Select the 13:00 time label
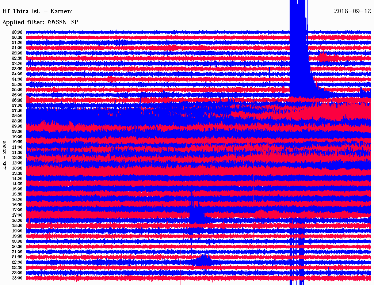The width and height of the screenshot is (374, 285). 17,168
